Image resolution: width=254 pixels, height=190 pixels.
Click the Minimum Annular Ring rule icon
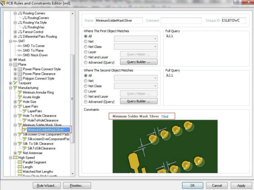pyautogui.click(x=20, y=93)
